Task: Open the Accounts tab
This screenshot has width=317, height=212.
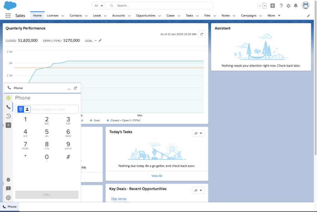Action: click(119, 16)
